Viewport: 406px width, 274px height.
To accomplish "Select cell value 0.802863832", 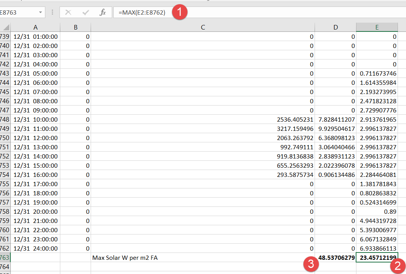I will tap(378, 193).
